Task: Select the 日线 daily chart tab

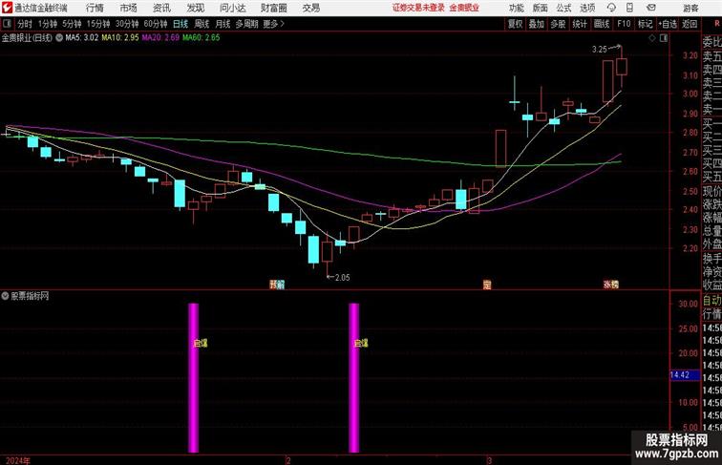Action: (180, 24)
